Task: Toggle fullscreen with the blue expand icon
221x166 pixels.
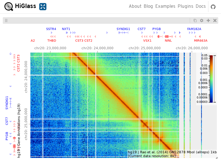Action: pos(43,7)
